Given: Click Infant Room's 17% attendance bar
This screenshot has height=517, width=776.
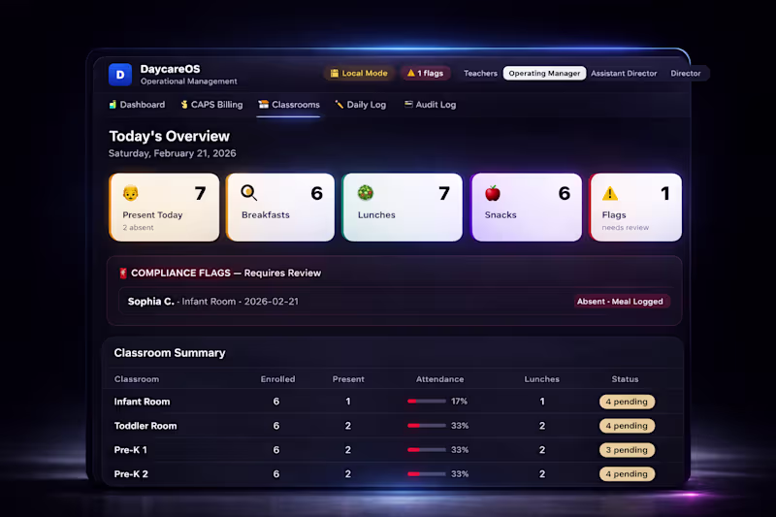Looking at the screenshot, I should tap(427, 402).
